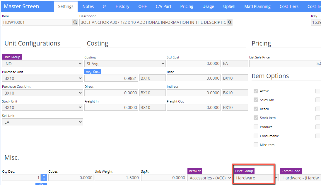Open the Purchase Cost Unit dropdown
This screenshot has width=321, height=185.
click(42, 93)
